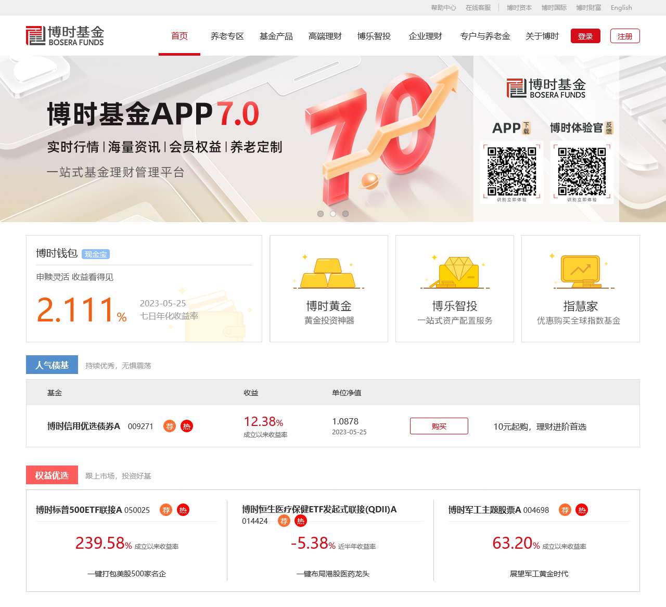Click the 单位净值 column header
Viewport: 666px width, 607px height.
click(347, 393)
